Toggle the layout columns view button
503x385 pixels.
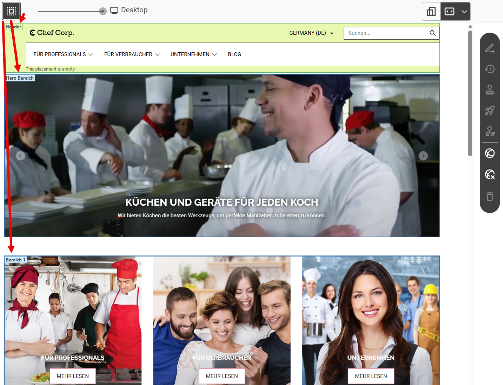[431, 12]
